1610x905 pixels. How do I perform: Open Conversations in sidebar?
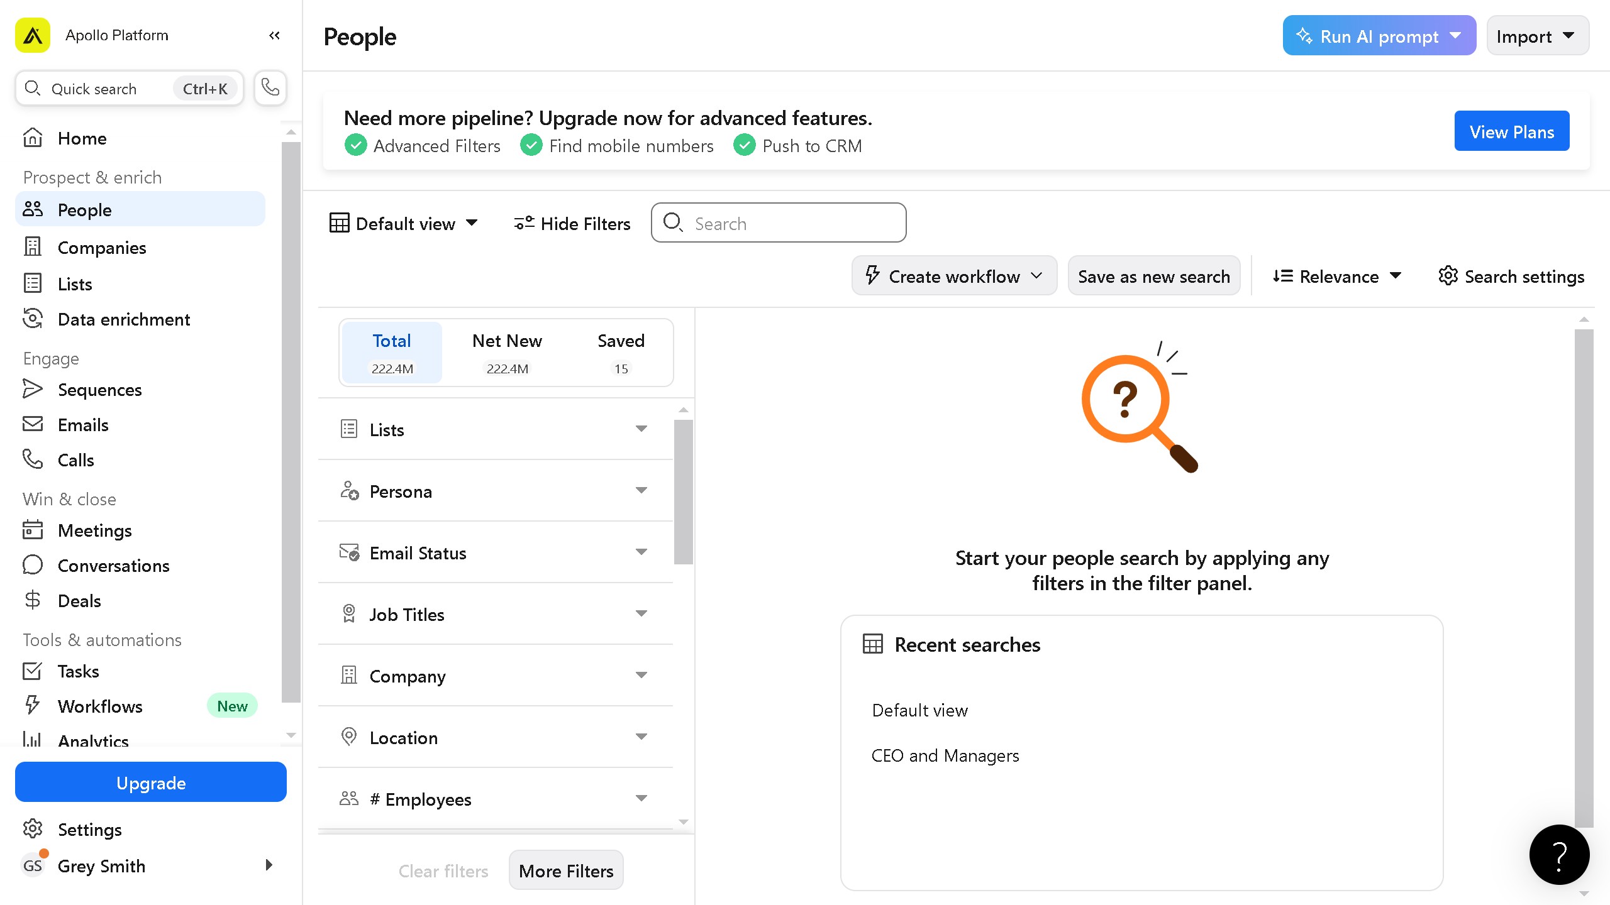click(113, 566)
